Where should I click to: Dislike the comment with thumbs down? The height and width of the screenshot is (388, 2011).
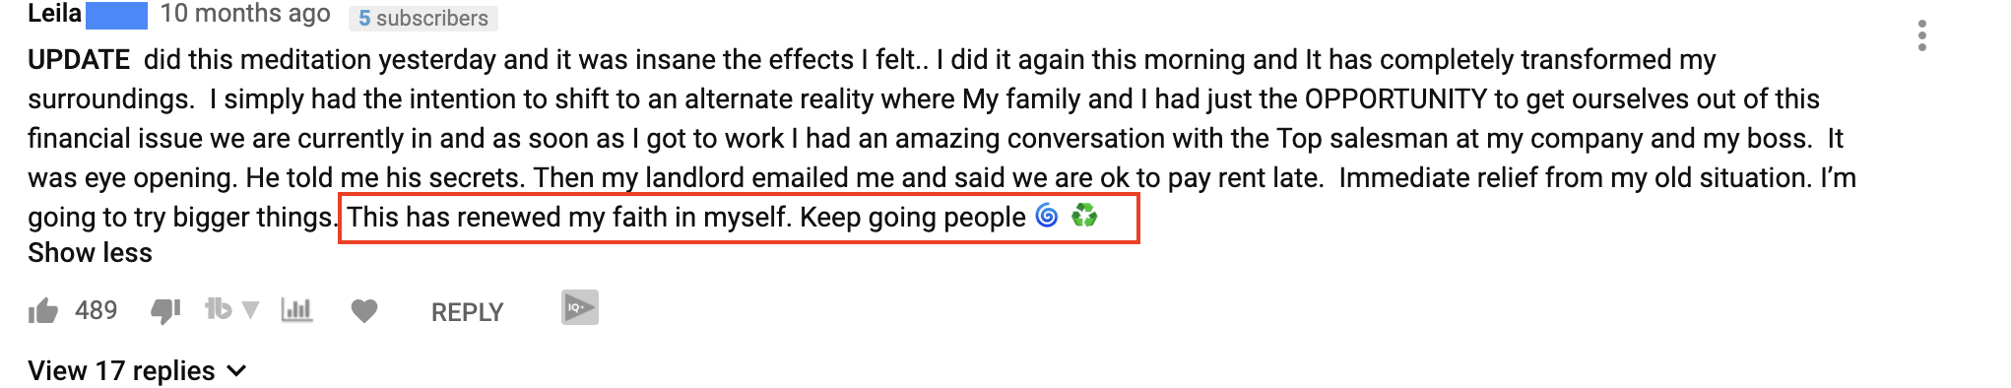point(165,312)
